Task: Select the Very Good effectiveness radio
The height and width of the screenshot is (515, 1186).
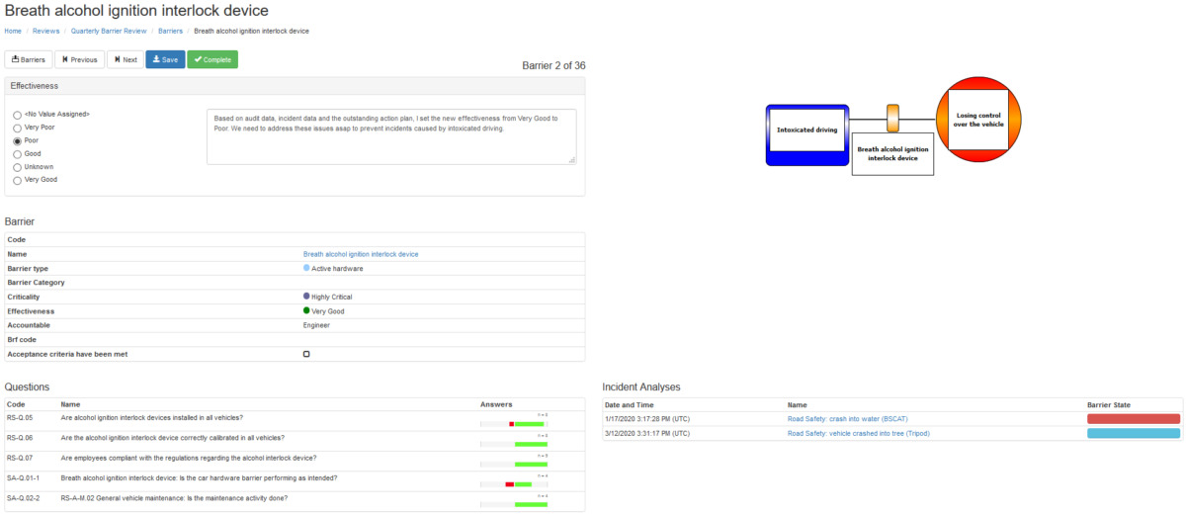Action: pyautogui.click(x=17, y=180)
